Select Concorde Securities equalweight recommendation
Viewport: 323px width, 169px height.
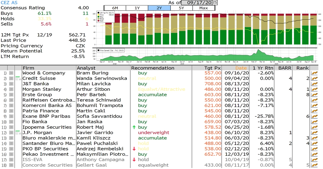coord(153,165)
